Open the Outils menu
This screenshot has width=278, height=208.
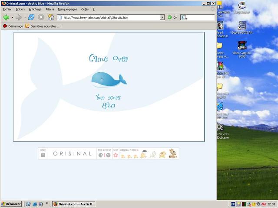pyautogui.click(x=85, y=9)
